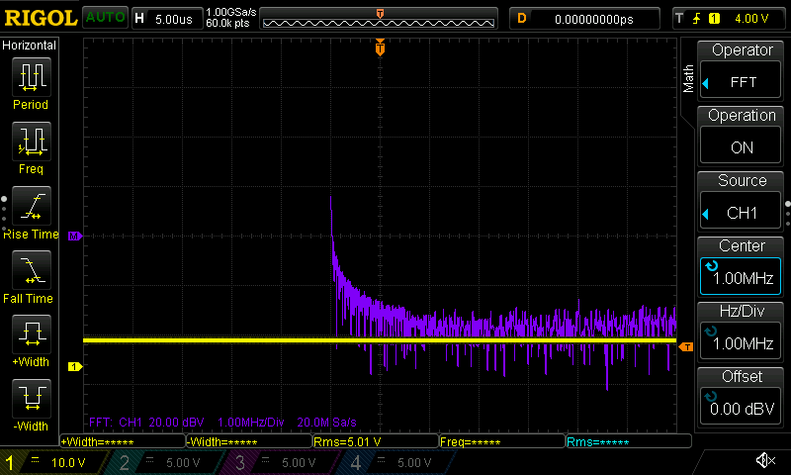Choose the Fall Time measurement icon

pyautogui.click(x=31, y=269)
